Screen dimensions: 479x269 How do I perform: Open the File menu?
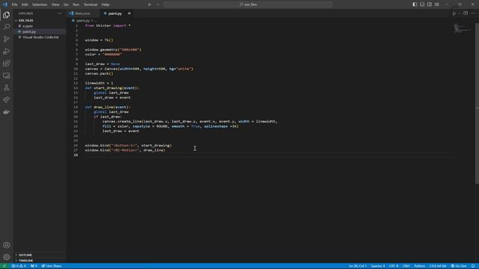click(x=14, y=4)
